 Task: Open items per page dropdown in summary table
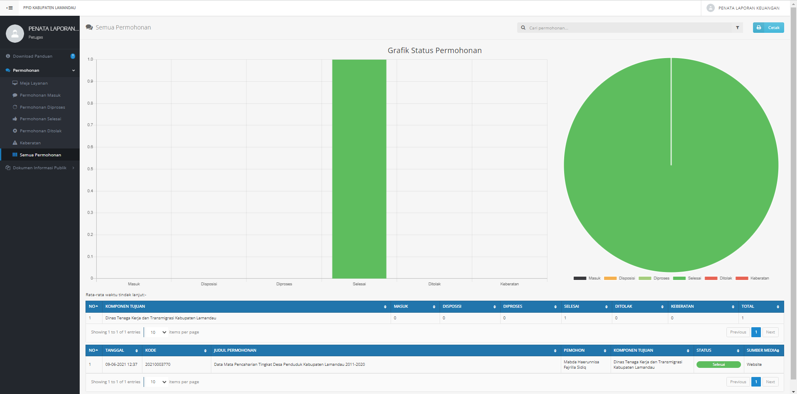[x=158, y=332]
